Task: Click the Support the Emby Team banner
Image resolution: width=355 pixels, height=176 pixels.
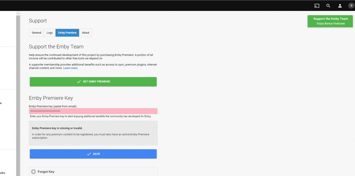Action: (x=330, y=21)
